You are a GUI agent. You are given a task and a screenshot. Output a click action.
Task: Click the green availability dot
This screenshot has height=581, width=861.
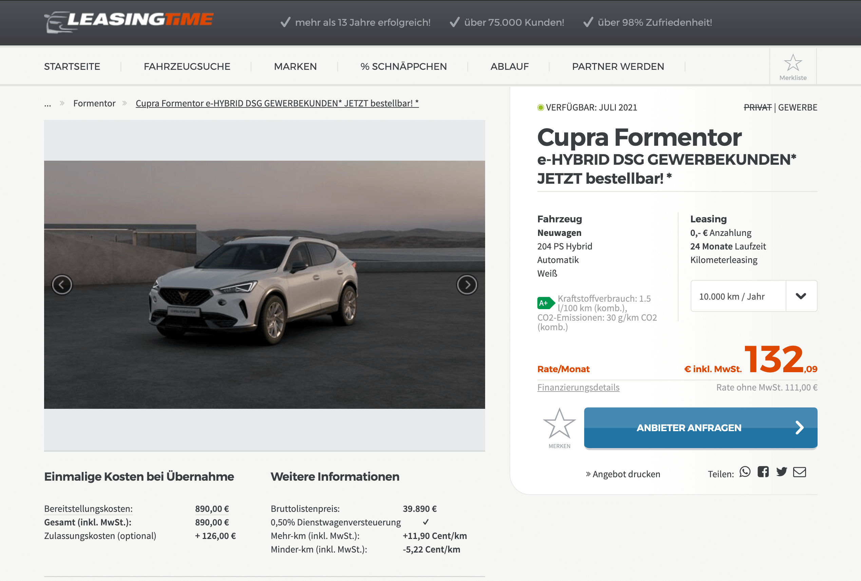tap(540, 107)
